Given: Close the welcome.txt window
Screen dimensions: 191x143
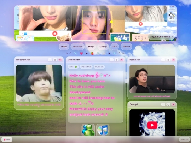Looking at the screenshot, I should (122, 60).
